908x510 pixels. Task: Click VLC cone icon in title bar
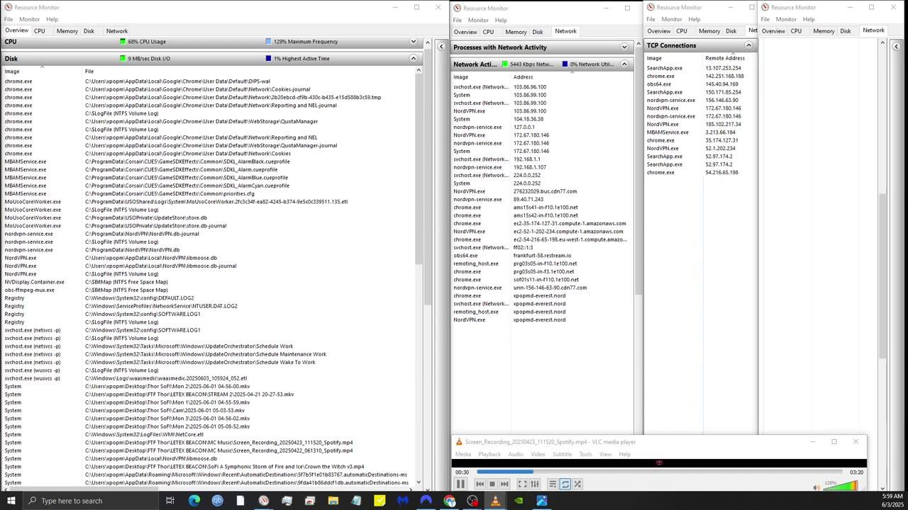click(x=459, y=442)
